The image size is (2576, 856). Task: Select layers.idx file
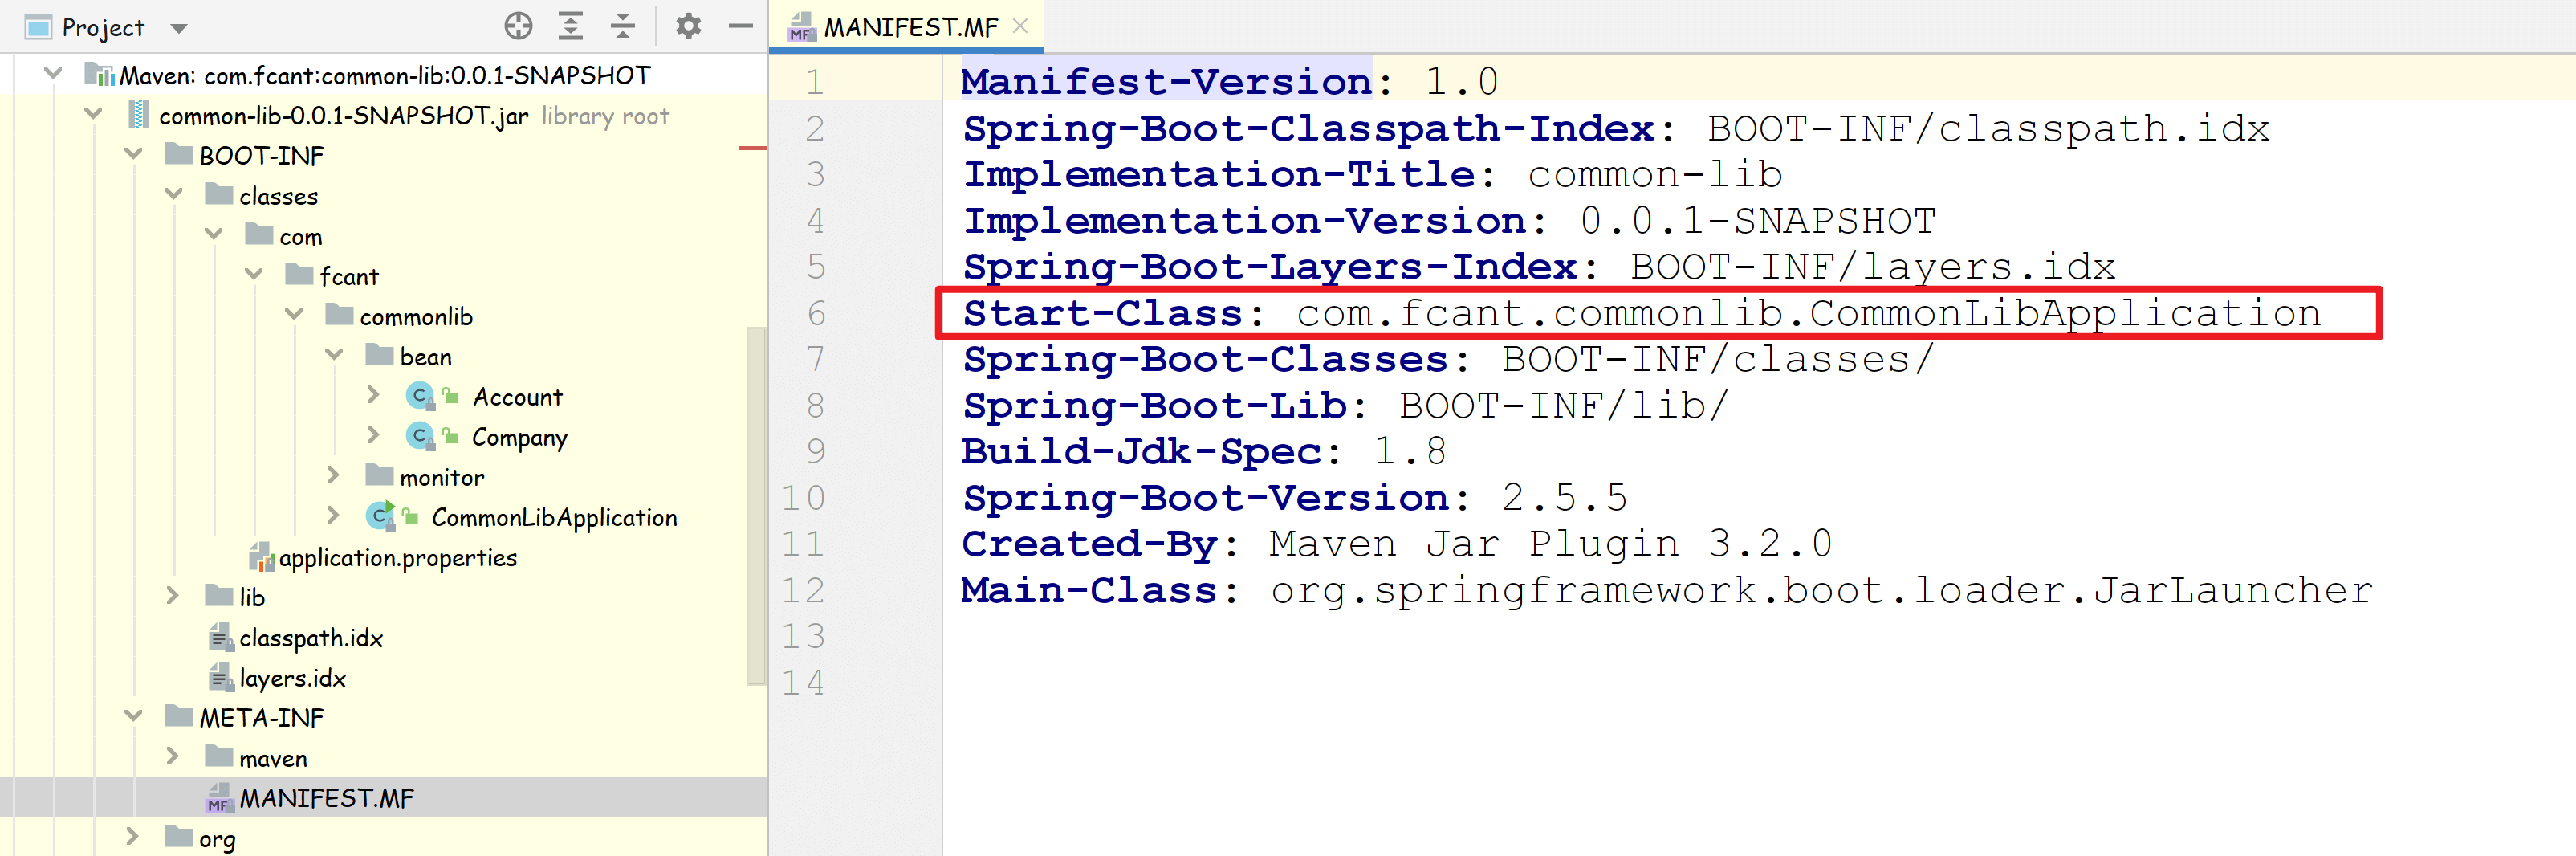[x=293, y=678]
